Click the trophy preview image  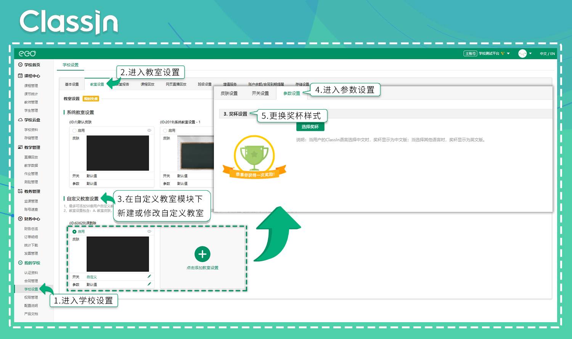coord(254,157)
